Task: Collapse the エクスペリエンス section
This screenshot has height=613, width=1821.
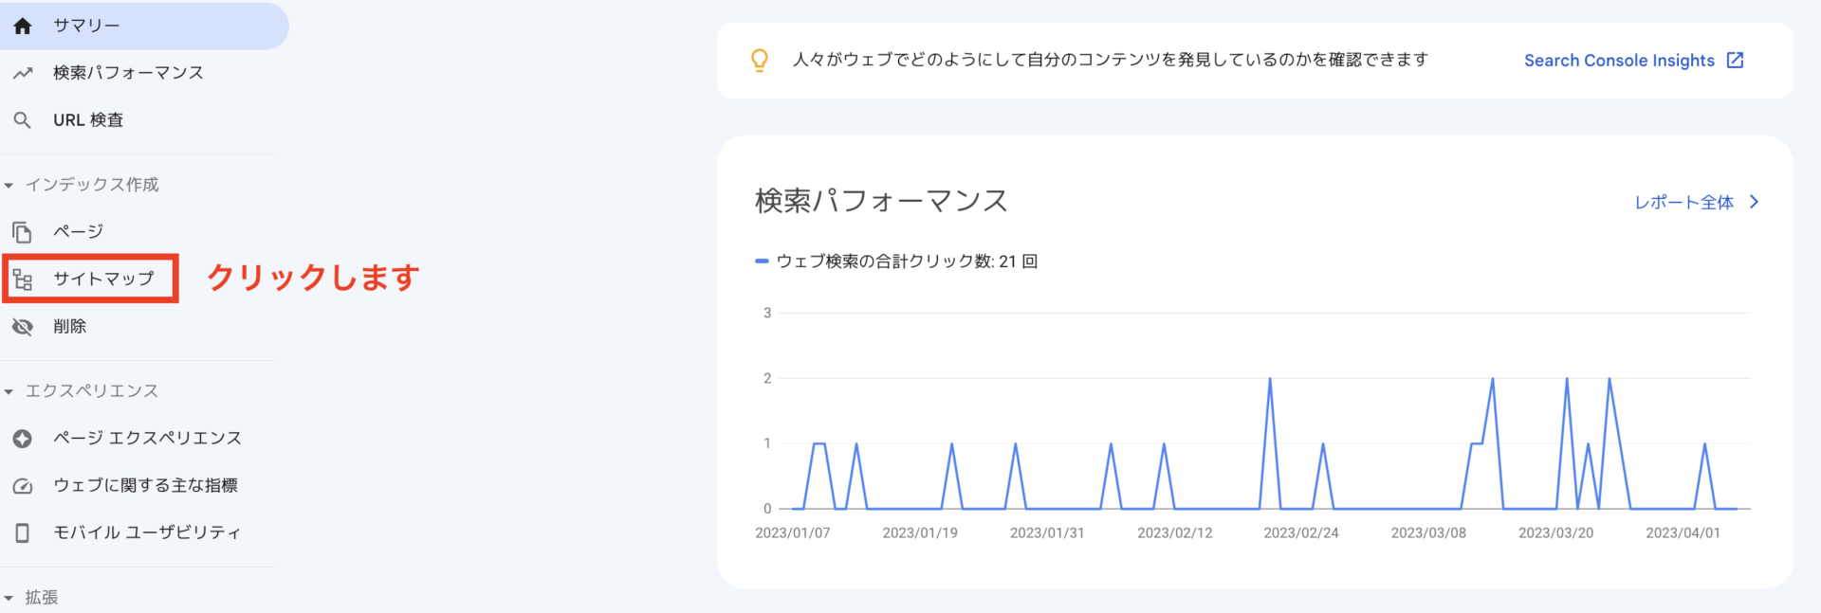Action: [9, 391]
